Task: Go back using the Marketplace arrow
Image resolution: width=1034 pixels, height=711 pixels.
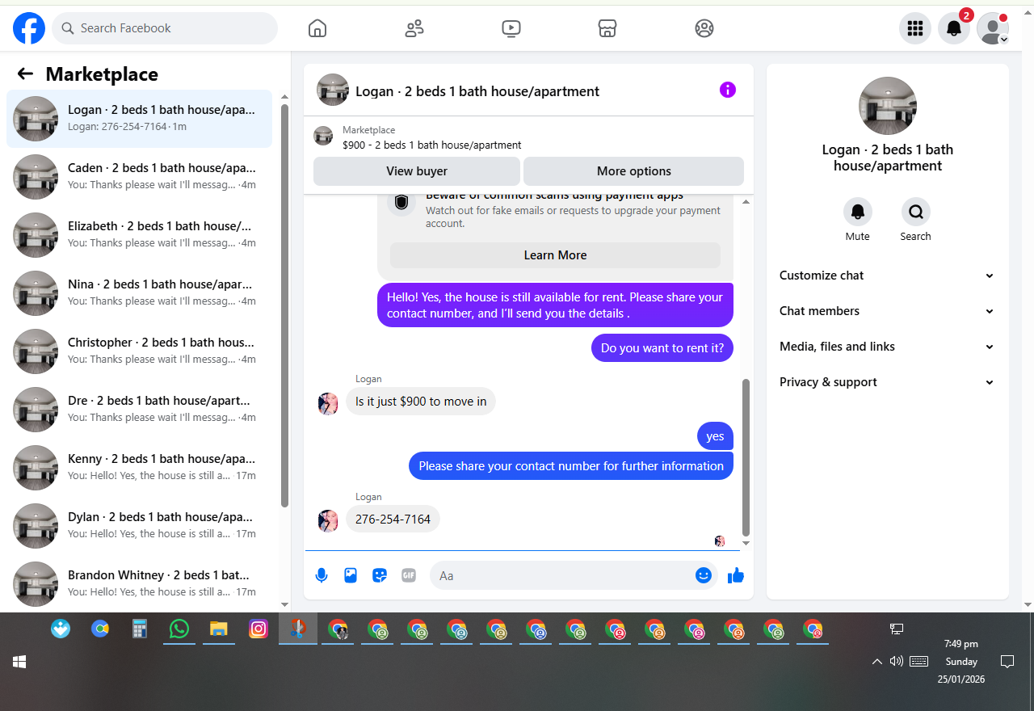Action: [25, 74]
